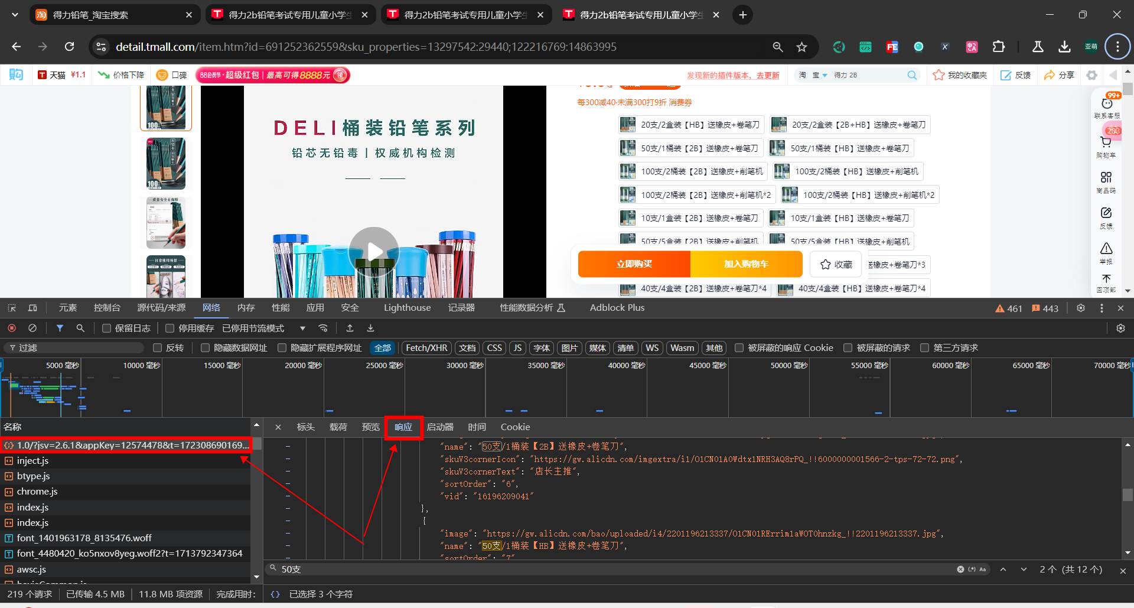Open view site information icon
Image resolution: width=1134 pixels, height=608 pixels.
click(101, 47)
